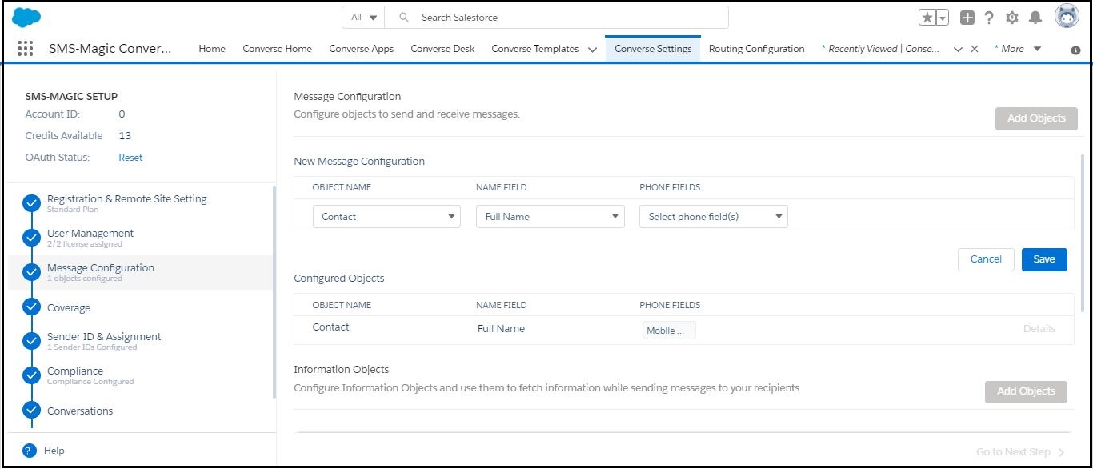Open the Converse Desk tab
This screenshot has width=1093, height=469.
click(x=442, y=49)
